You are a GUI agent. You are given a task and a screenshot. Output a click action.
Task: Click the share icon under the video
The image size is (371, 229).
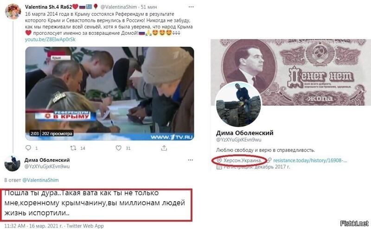tap(164, 148)
